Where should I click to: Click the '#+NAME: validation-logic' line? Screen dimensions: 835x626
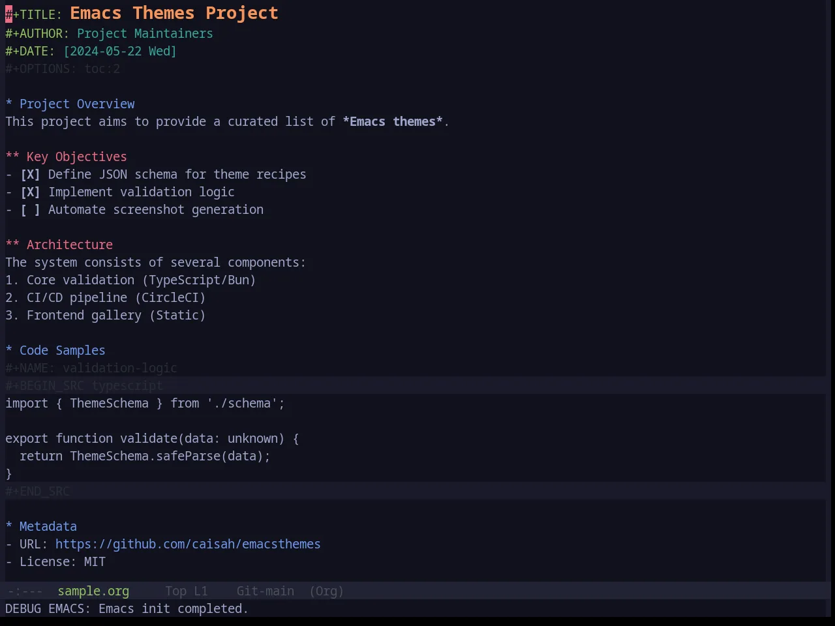pos(91,368)
